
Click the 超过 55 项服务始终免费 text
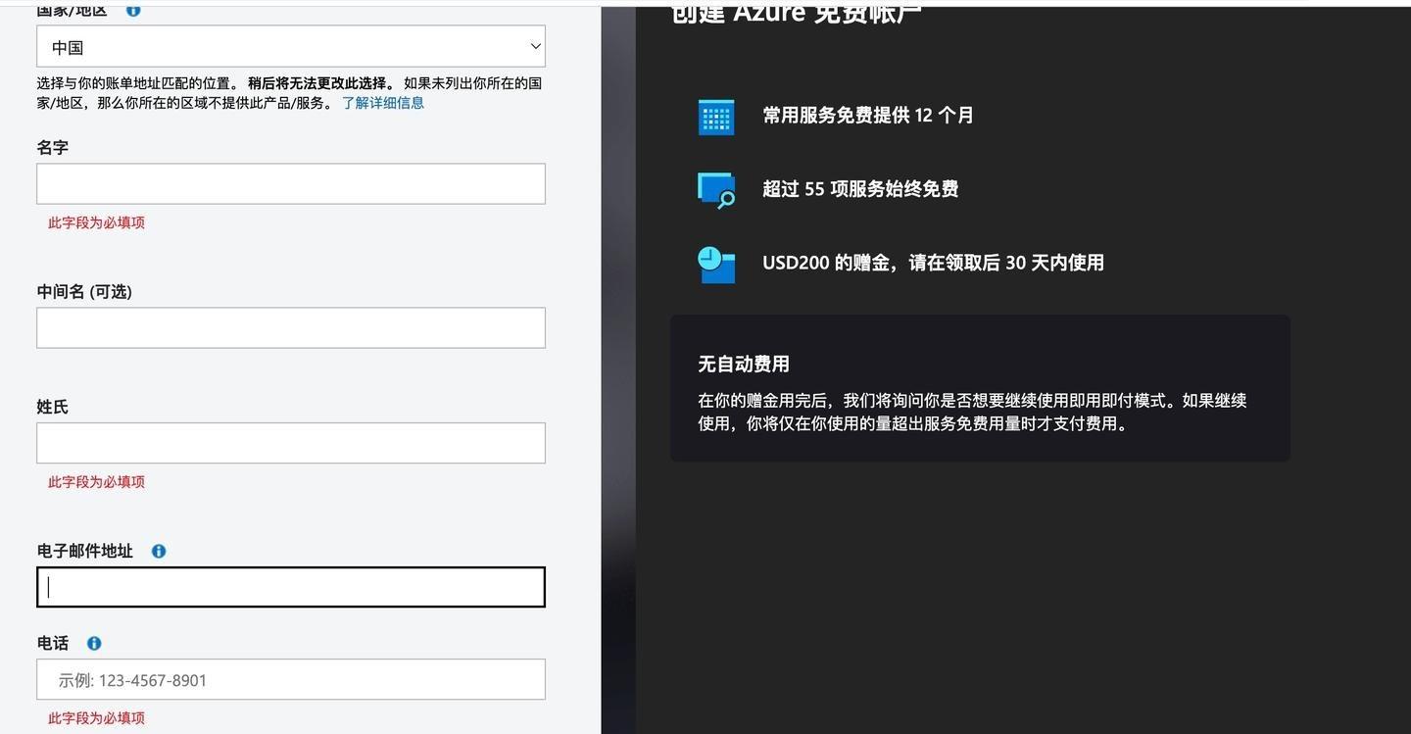[x=859, y=189]
